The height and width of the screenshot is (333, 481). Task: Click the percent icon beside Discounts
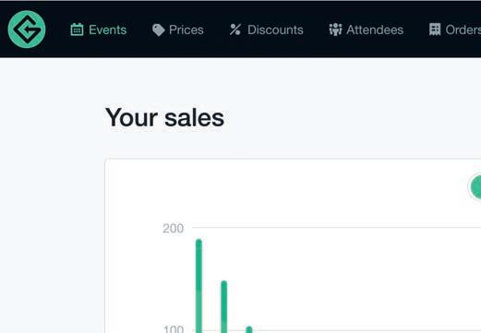[235, 30]
